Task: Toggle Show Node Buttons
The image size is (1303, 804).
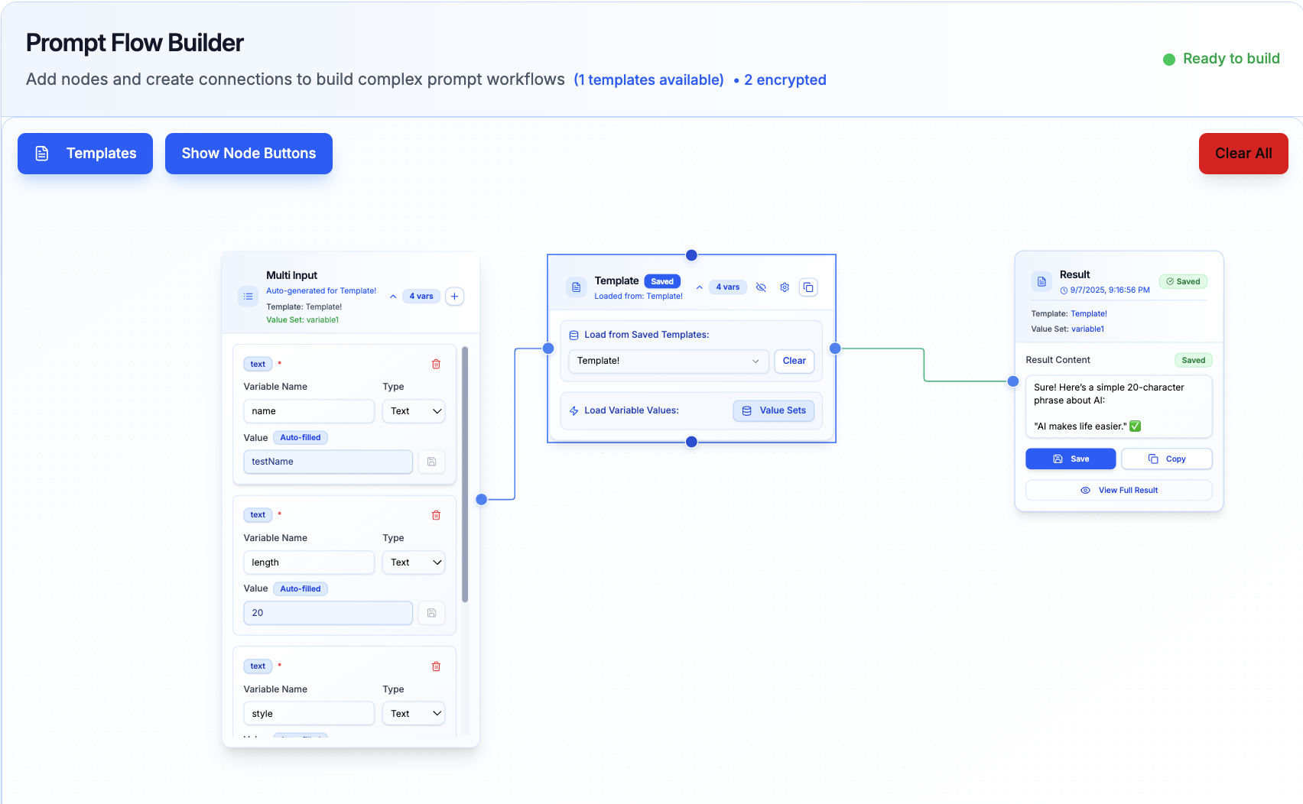Action: [249, 154]
